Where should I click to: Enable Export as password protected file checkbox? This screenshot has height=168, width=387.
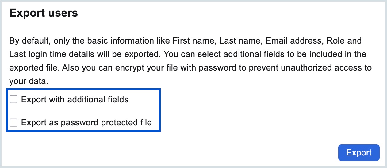(13, 123)
